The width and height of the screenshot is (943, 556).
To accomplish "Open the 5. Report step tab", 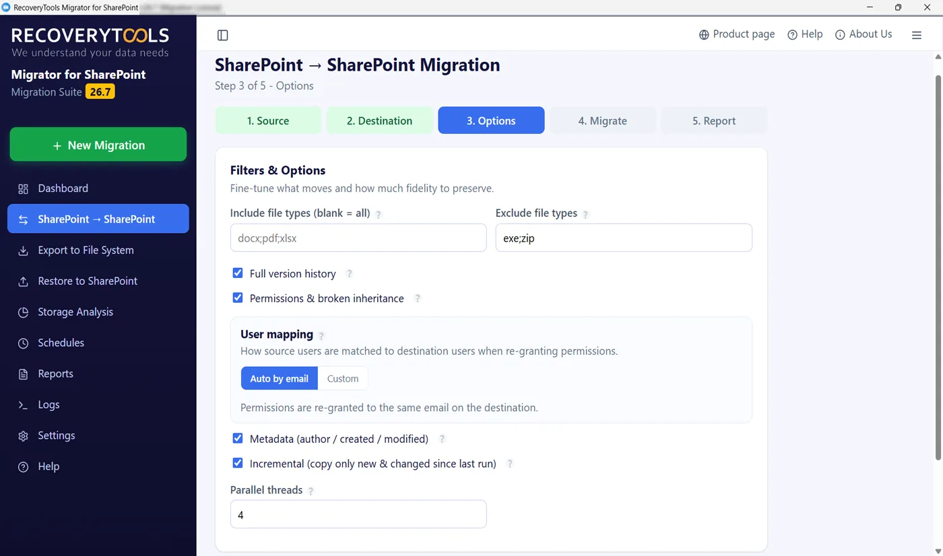I will (x=714, y=120).
